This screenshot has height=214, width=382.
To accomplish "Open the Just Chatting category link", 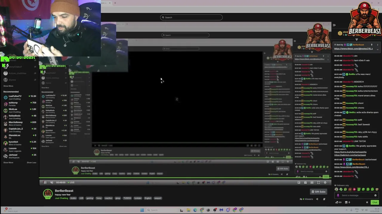I will [61, 198].
